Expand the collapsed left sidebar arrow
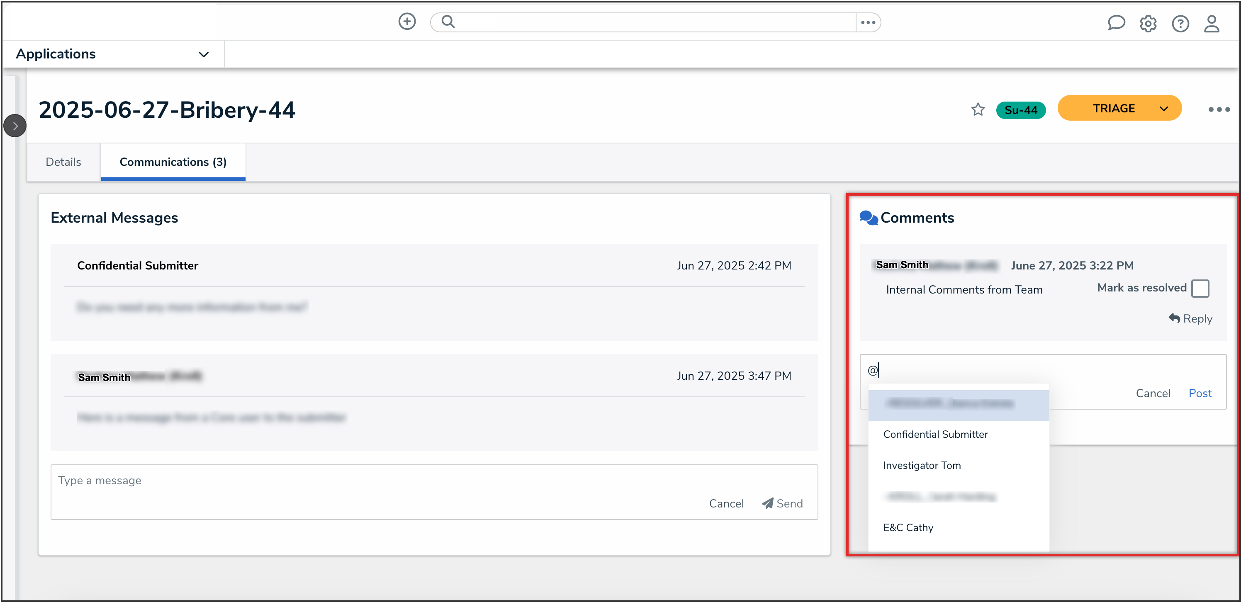Viewport: 1241px width, 602px height. tap(15, 126)
